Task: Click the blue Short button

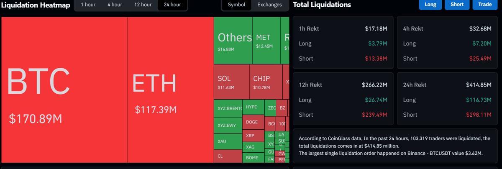Action: point(457,5)
